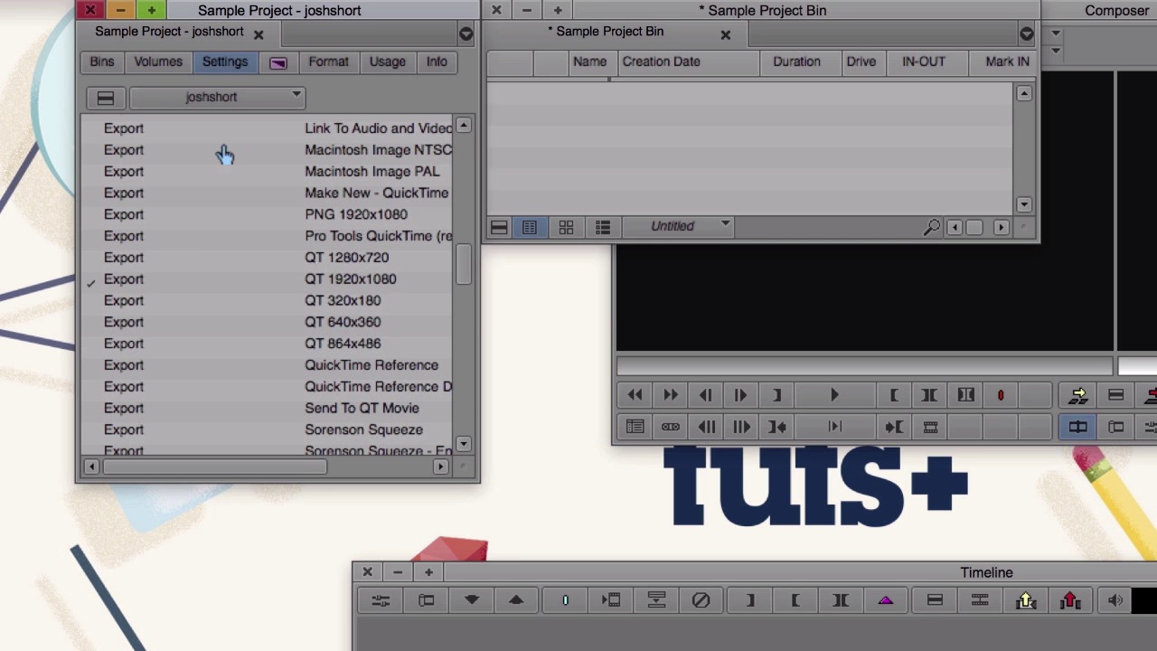The width and height of the screenshot is (1157, 651).
Task: Click the Mark Out bracket in Timeline toolbar
Action: coord(750,600)
